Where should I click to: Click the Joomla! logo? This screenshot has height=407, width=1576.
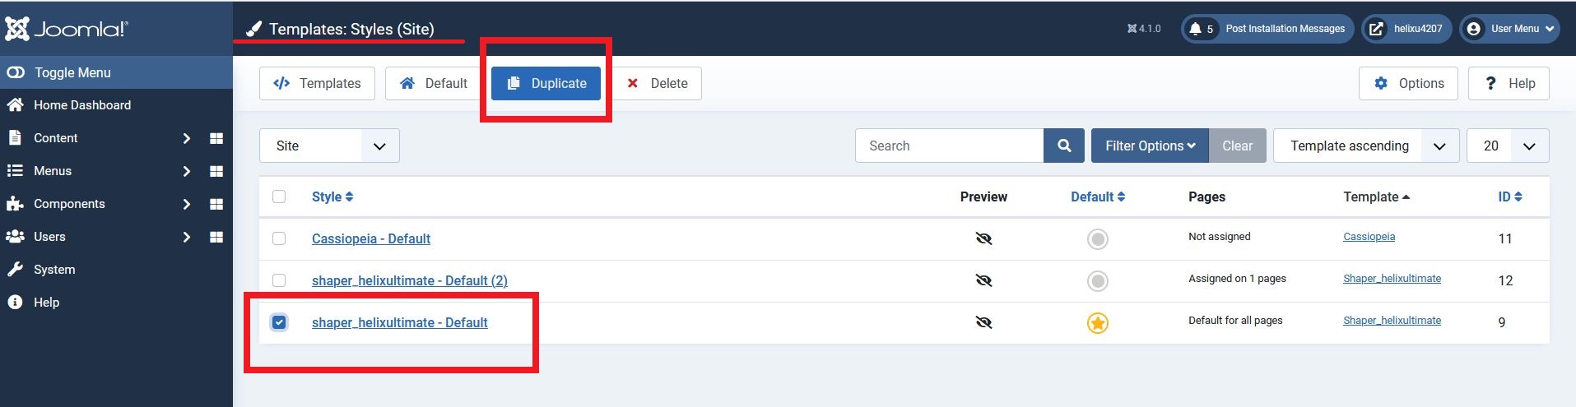tap(67, 29)
